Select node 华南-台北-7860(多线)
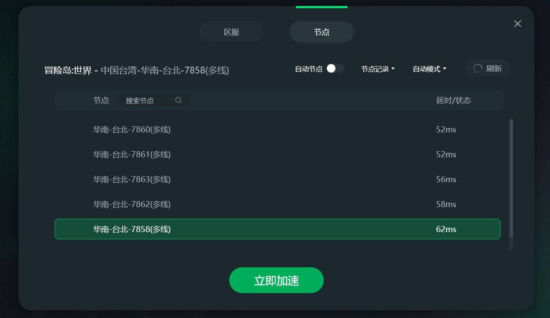 277,129
